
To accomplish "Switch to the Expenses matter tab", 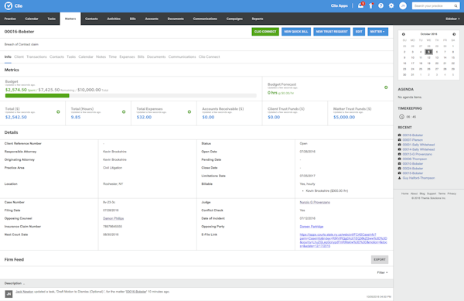I will pyautogui.click(x=127, y=56).
